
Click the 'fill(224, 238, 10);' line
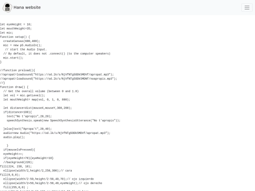pos(16,166)
